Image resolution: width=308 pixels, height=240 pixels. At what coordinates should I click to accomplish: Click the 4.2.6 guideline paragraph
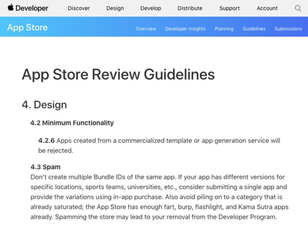click(159, 145)
